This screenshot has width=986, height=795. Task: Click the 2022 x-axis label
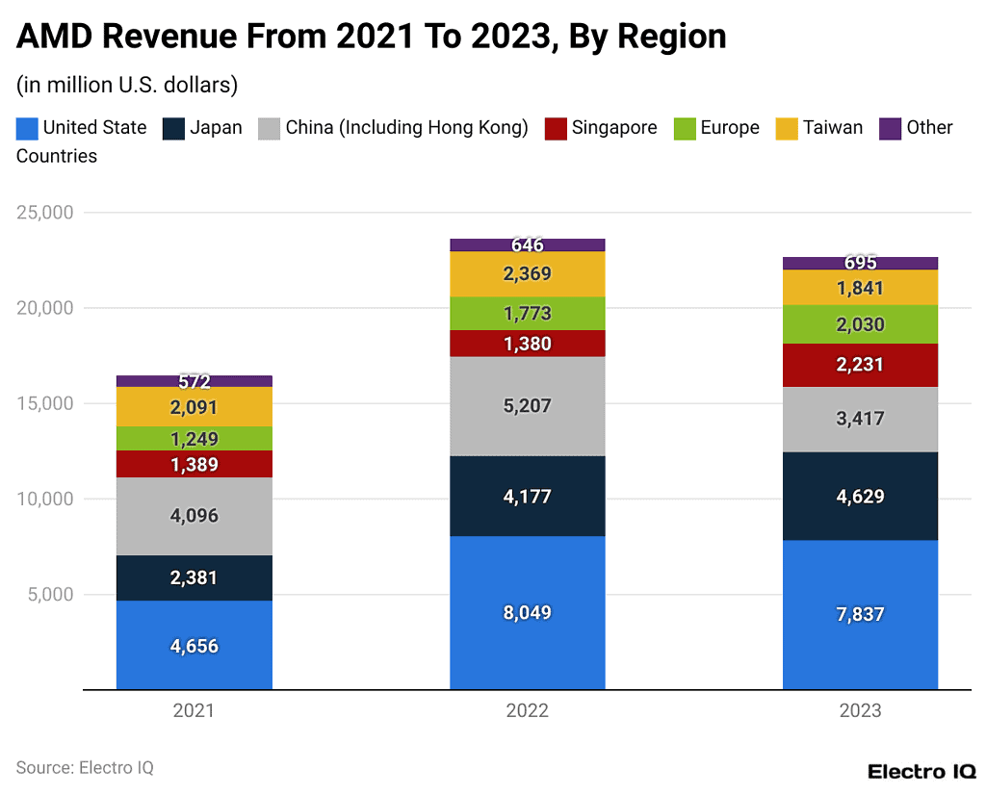click(x=528, y=711)
